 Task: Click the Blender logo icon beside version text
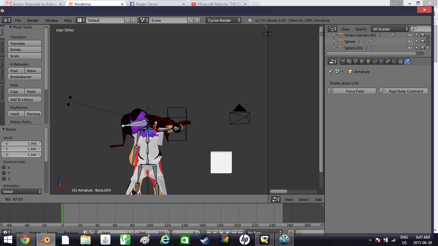point(249,20)
